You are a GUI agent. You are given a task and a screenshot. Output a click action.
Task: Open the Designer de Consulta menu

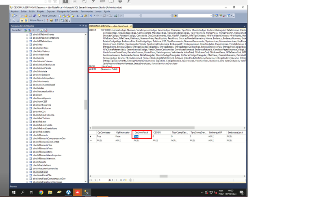tap(67, 11)
